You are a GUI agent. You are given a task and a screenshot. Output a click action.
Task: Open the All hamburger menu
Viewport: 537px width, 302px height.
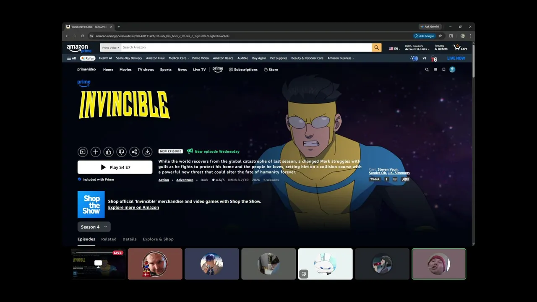click(x=72, y=58)
